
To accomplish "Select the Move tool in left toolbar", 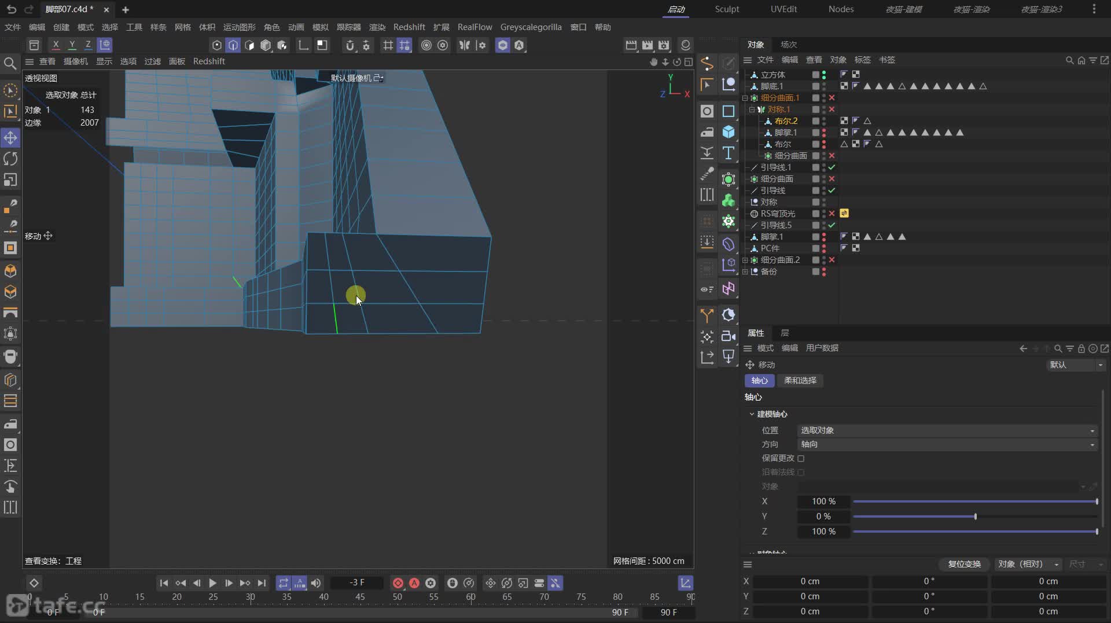I will coord(10,138).
